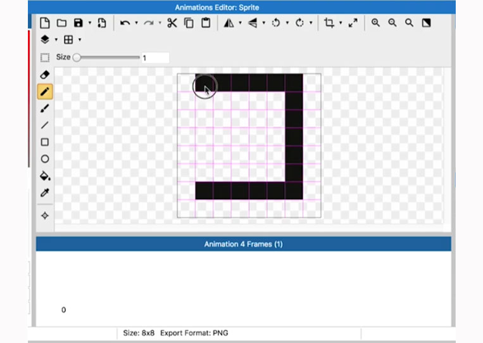Open the crop options dropdown arrow
The width and height of the screenshot is (483, 343).
pos(341,23)
